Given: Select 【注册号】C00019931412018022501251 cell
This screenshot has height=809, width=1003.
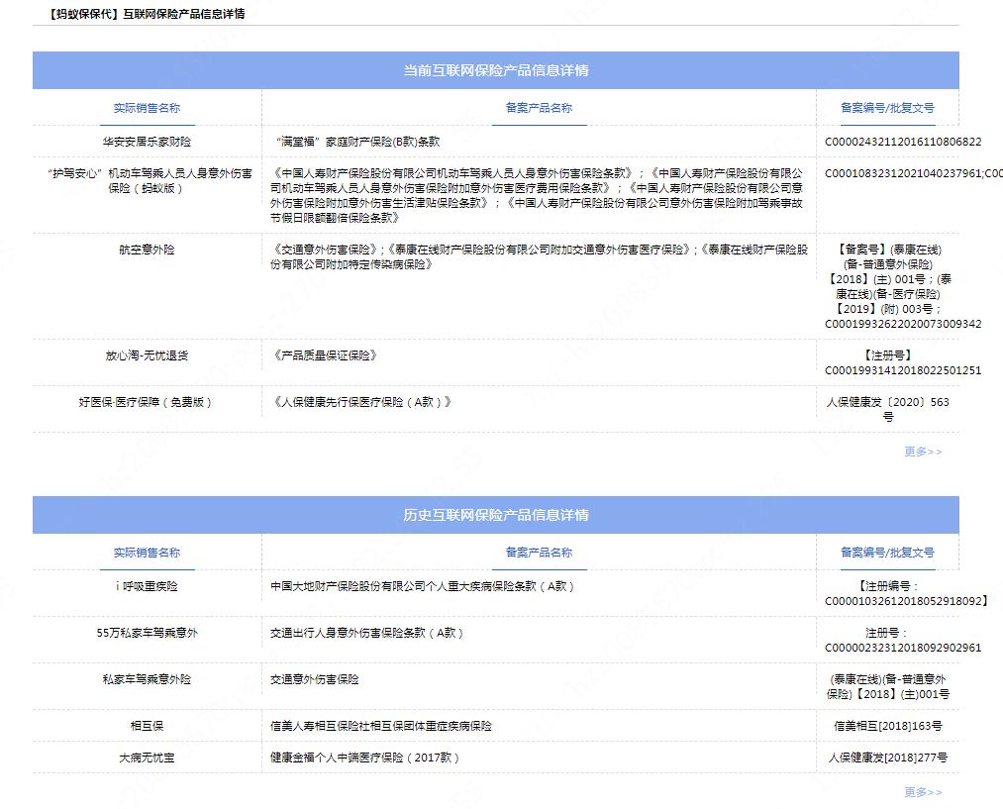Looking at the screenshot, I should tap(903, 362).
